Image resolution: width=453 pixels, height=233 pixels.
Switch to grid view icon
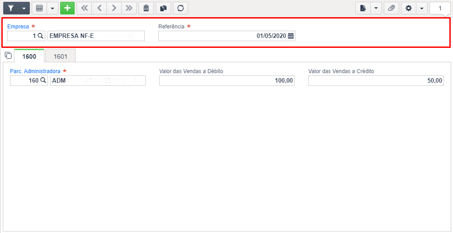point(39,8)
